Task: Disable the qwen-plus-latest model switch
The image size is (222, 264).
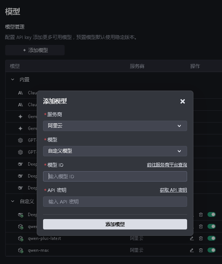Action: 212,238
